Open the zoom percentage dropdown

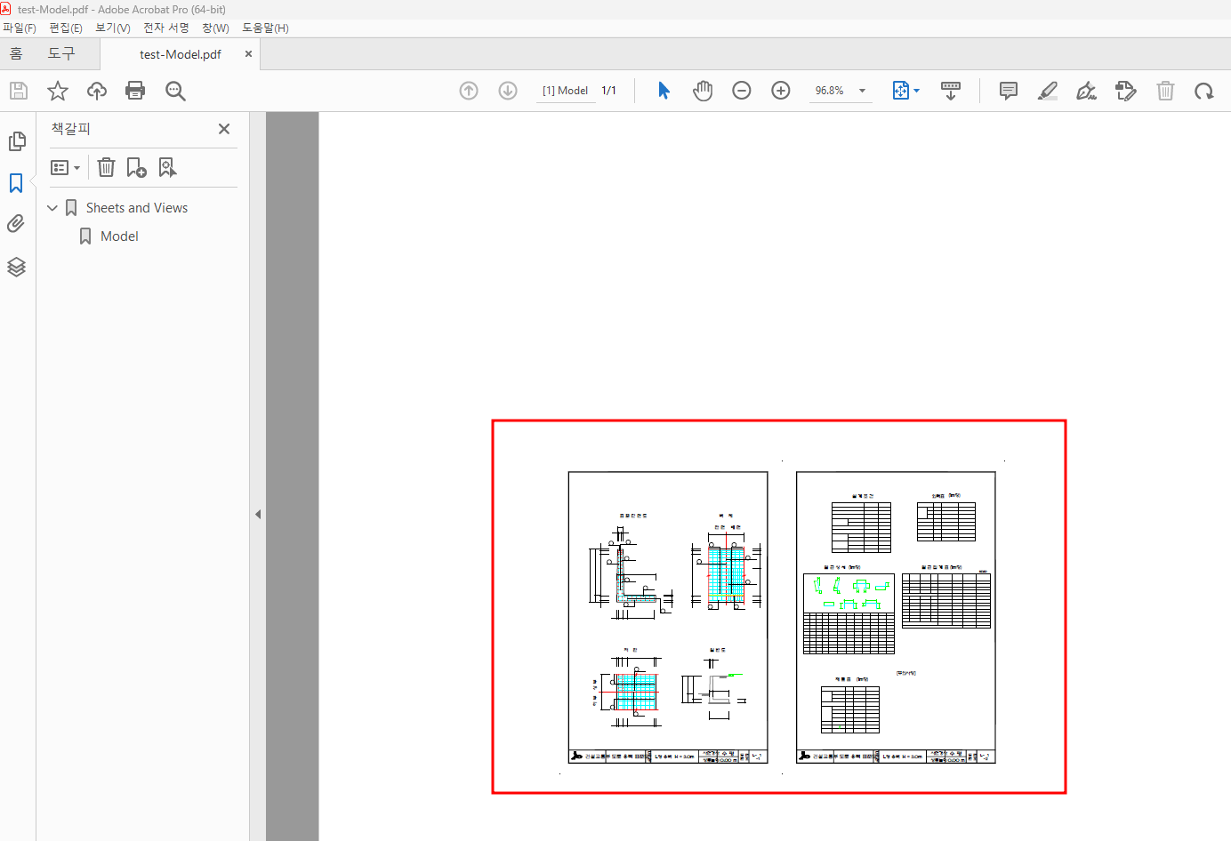[861, 90]
